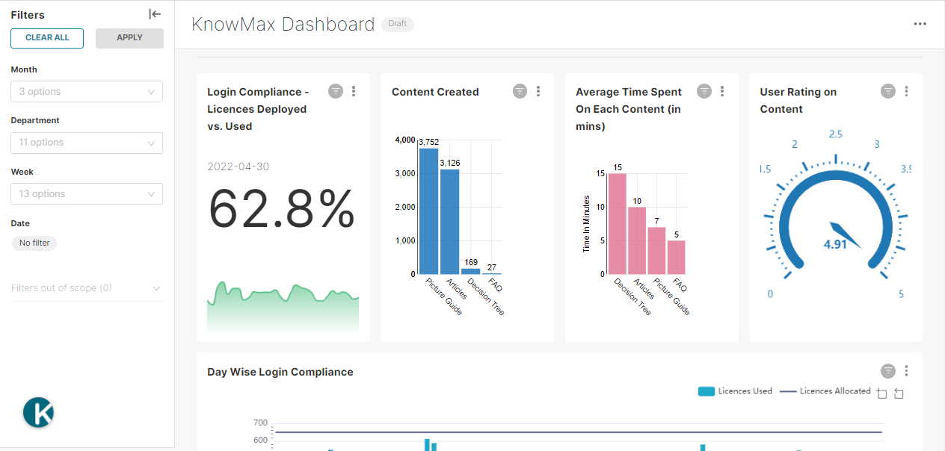Click the Decision Tree bar labeled 15
Image resolution: width=945 pixels, height=451 pixels.
point(618,224)
